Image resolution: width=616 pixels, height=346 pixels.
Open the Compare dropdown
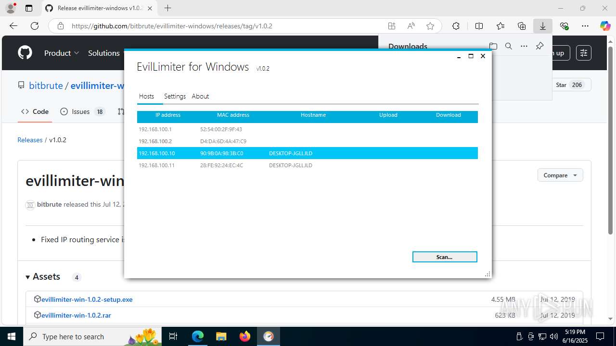click(560, 175)
